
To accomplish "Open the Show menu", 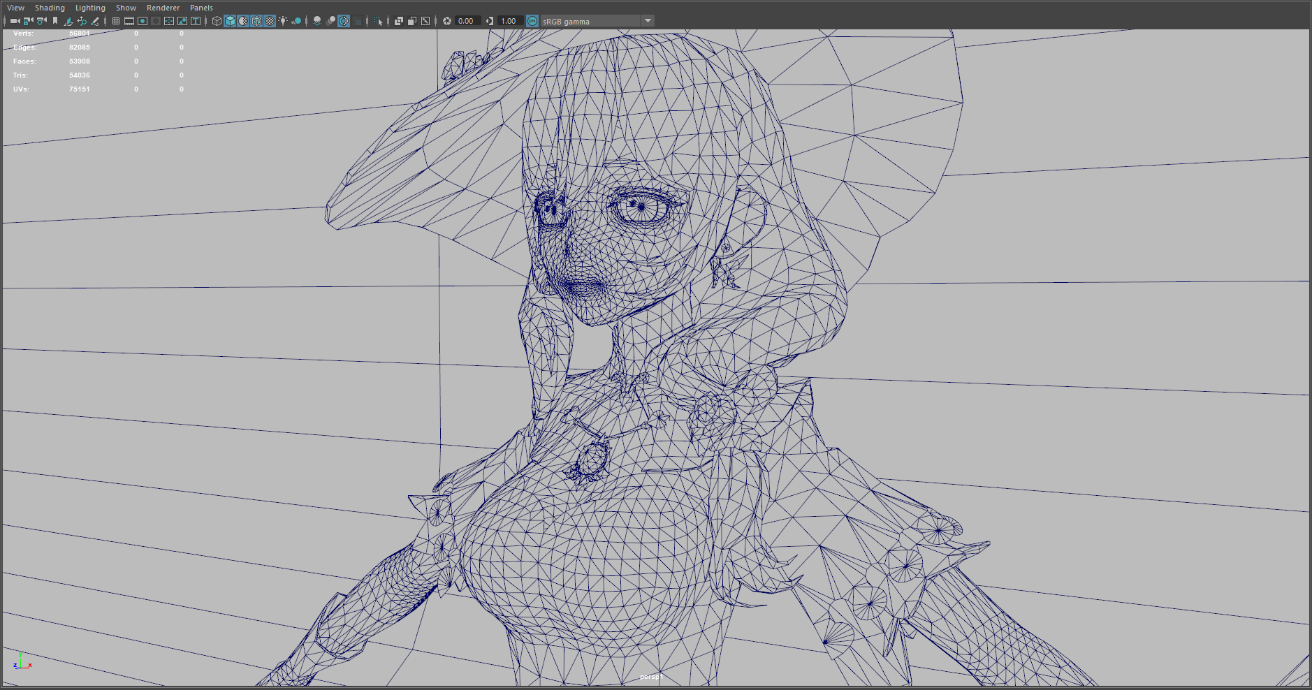I will [x=126, y=8].
